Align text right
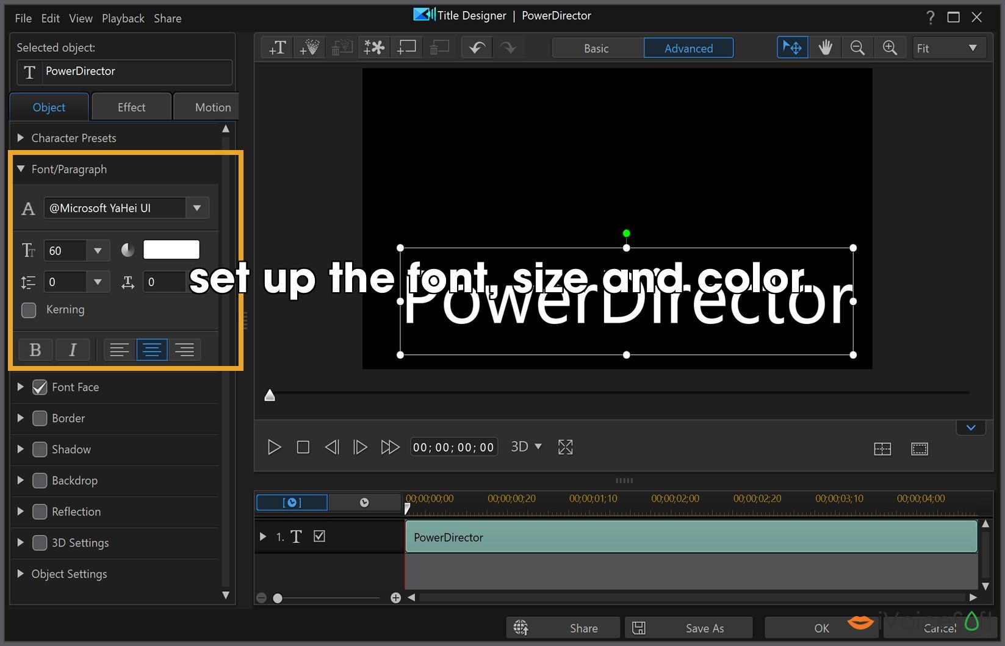 coord(184,350)
